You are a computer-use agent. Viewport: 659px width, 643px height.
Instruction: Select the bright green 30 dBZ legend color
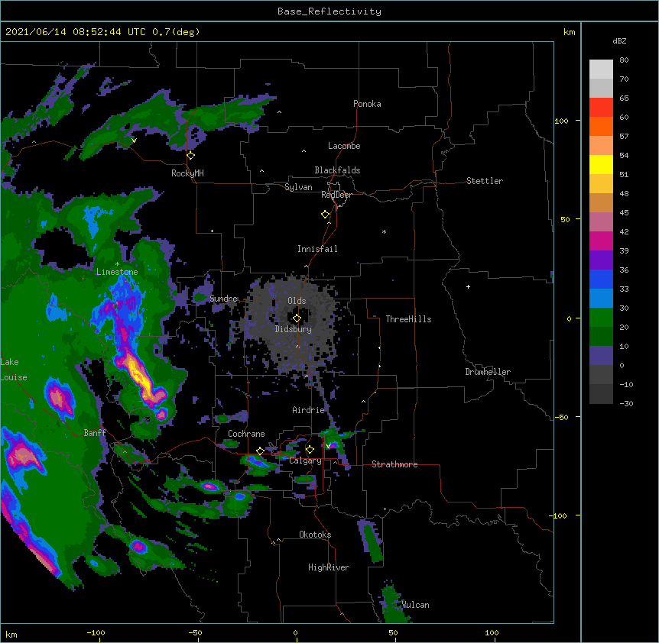tap(601, 318)
